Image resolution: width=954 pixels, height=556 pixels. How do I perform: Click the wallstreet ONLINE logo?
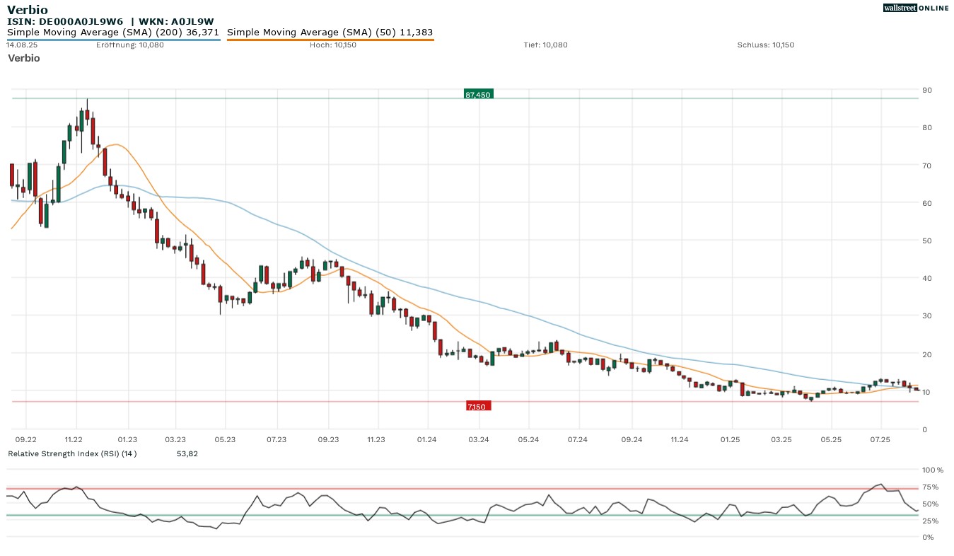[916, 8]
